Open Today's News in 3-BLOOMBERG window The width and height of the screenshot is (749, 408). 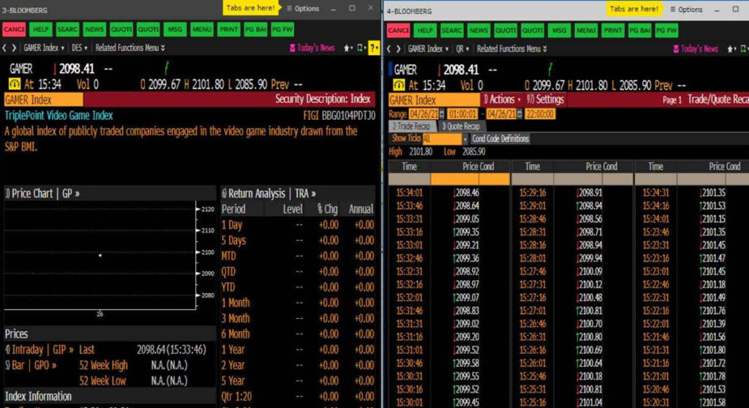click(312, 48)
